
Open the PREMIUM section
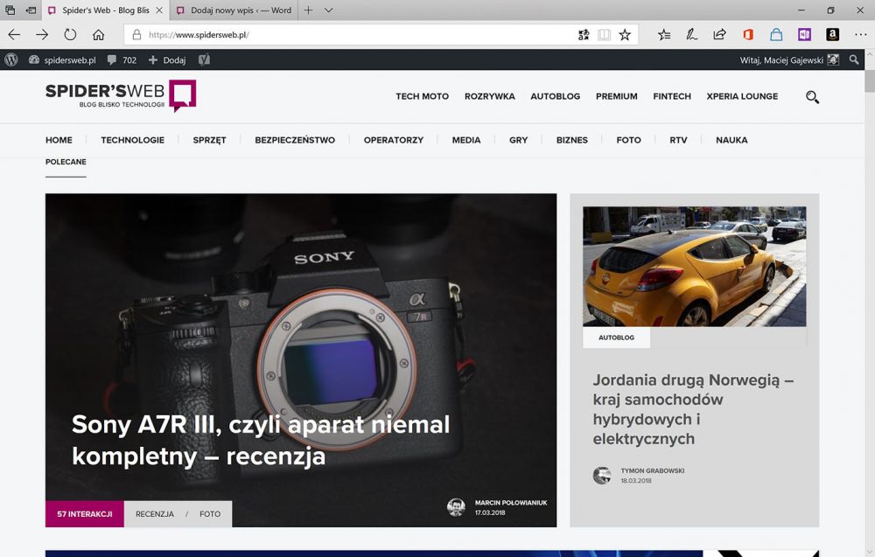616,96
